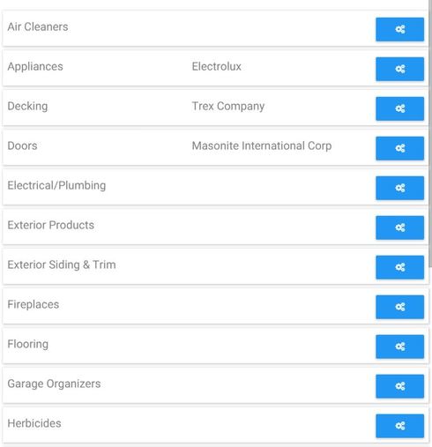Select the Decking row

pyautogui.click(x=215, y=108)
